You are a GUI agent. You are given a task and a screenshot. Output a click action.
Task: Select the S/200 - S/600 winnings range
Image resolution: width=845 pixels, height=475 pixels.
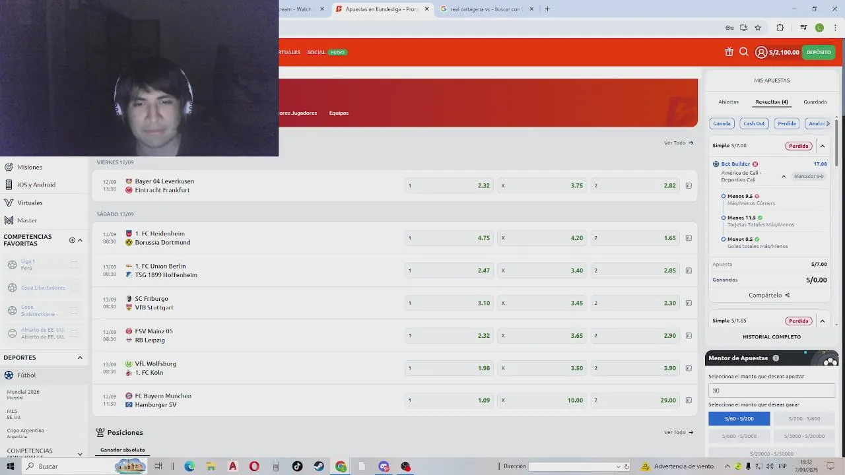tap(803, 419)
